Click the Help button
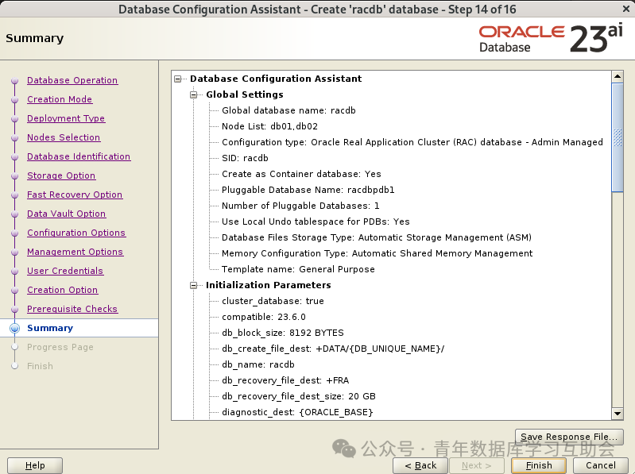This screenshot has height=474, width=635. pyautogui.click(x=35, y=465)
